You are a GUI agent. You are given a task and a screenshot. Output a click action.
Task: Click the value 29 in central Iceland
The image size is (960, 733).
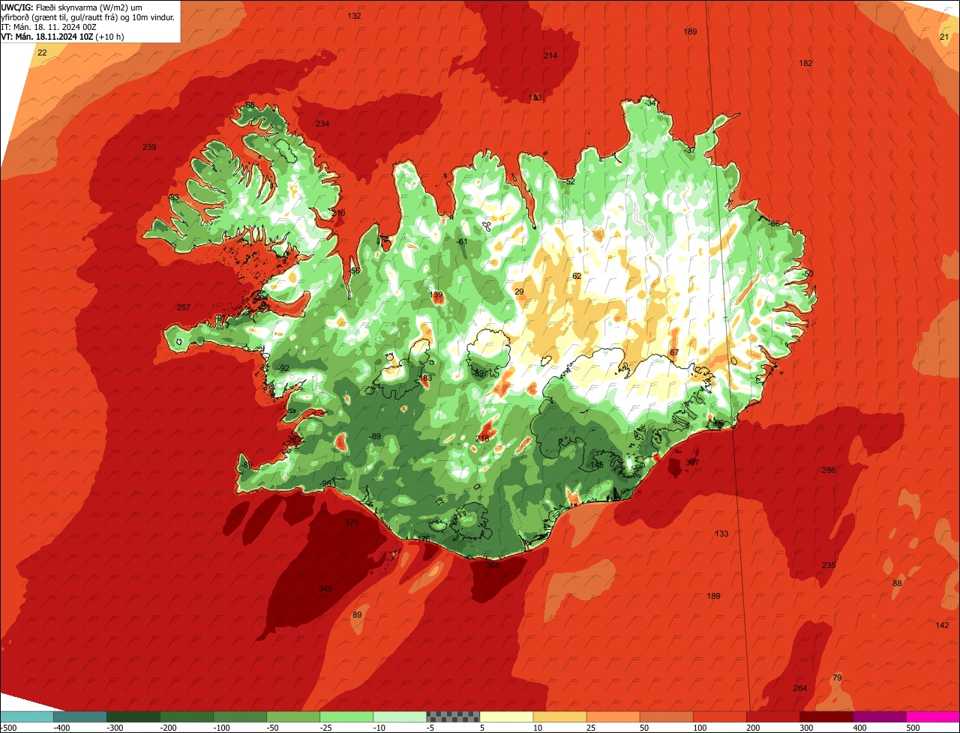point(519,292)
